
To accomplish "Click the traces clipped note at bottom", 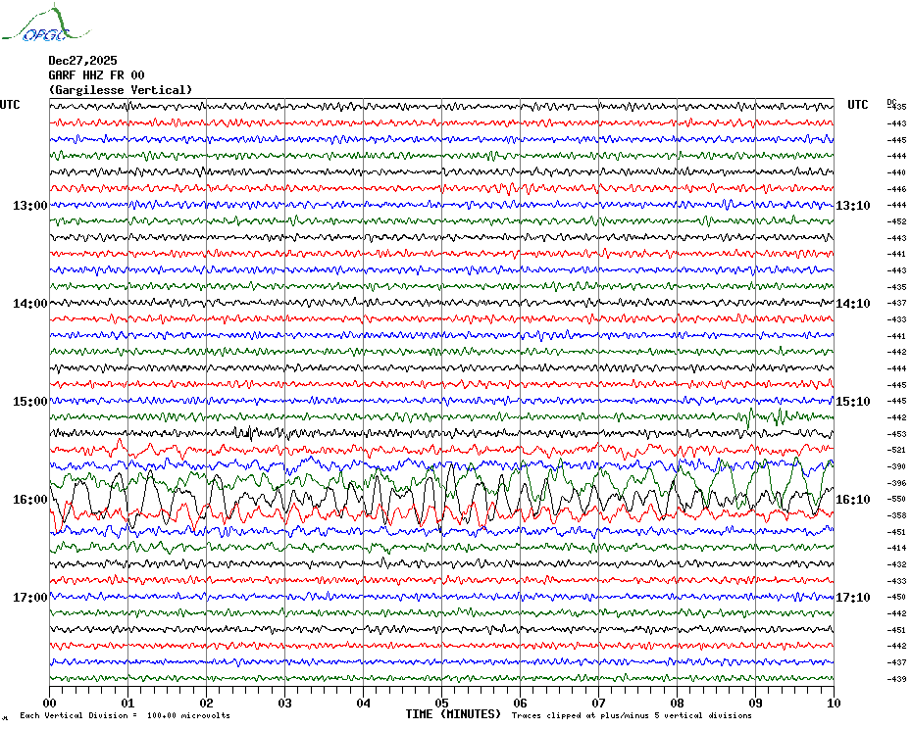I will (632, 715).
